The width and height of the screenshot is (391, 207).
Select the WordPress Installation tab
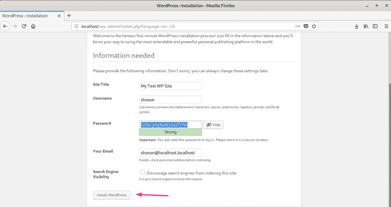click(x=27, y=16)
